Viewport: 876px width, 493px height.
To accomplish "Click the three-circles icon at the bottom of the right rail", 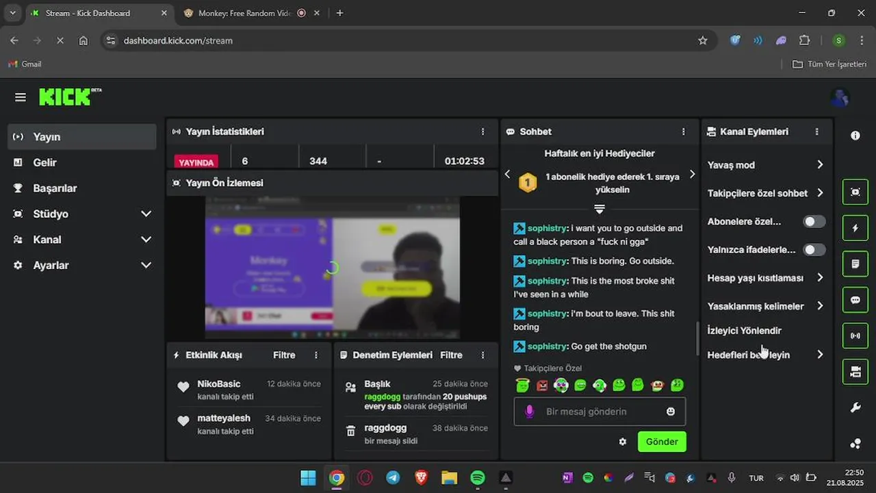I will (x=855, y=443).
